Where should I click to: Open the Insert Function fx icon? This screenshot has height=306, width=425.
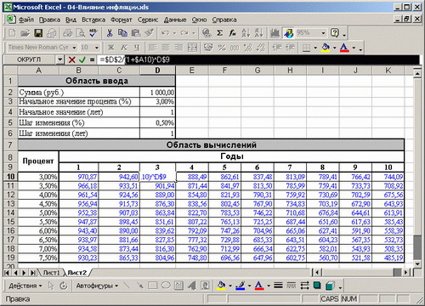point(233,33)
